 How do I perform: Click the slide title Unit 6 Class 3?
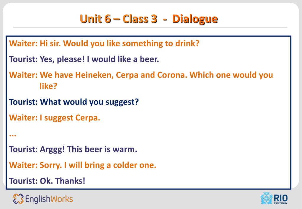click(x=118, y=19)
